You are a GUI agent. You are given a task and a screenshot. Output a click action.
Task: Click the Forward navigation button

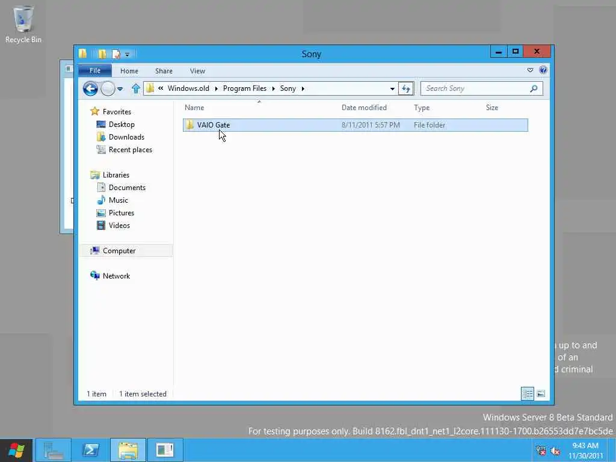108,89
